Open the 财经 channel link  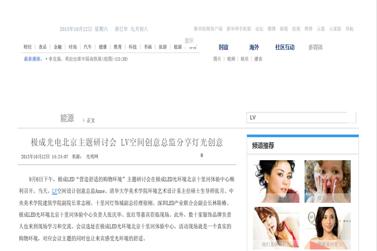coord(28,47)
